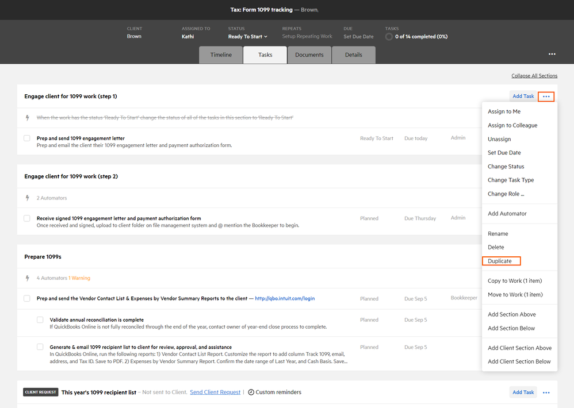Open the Ready To Start status dropdown
574x408 pixels.
(x=248, y=37)
